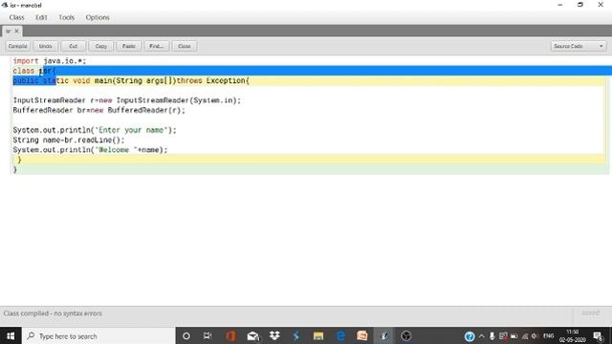Click the 'Welcome' println line
This screenshot has height=344, width=612.
click(90, 150)
